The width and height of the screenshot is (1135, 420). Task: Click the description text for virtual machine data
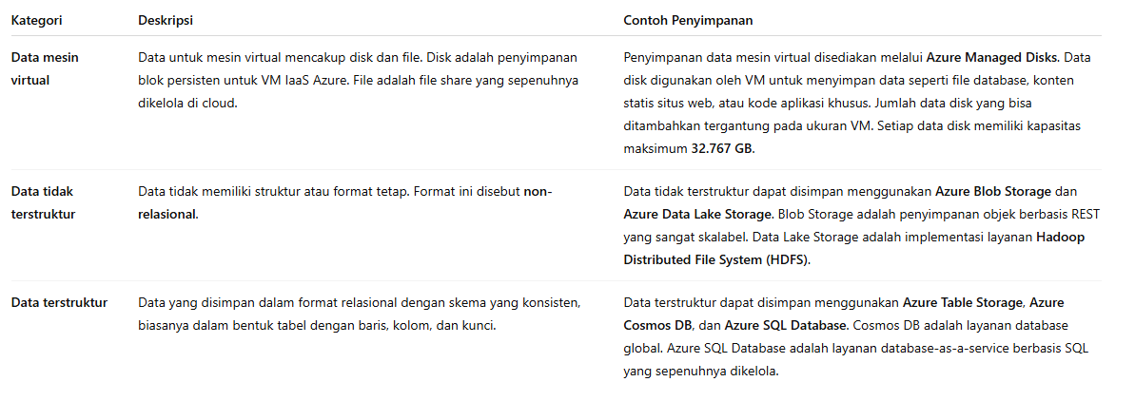point(358,80)
